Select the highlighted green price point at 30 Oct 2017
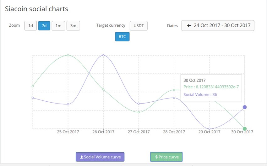 [245, 129]
